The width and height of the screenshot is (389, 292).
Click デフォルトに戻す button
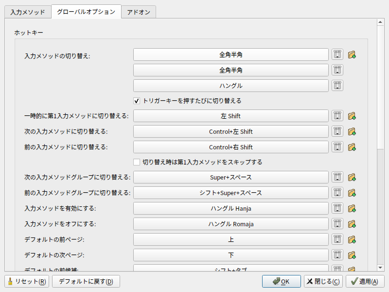click(86, 281)
